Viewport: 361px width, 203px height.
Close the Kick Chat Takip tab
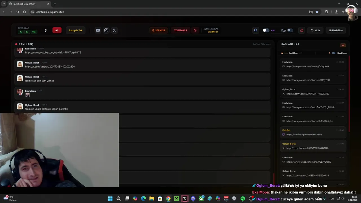[x=48, y=4]
